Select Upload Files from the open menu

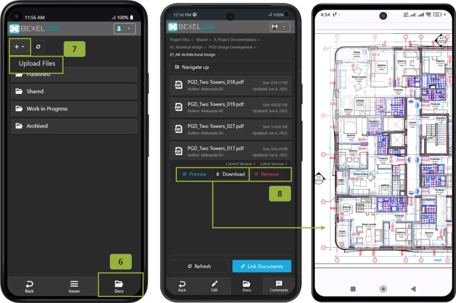(x=36, y=64)
